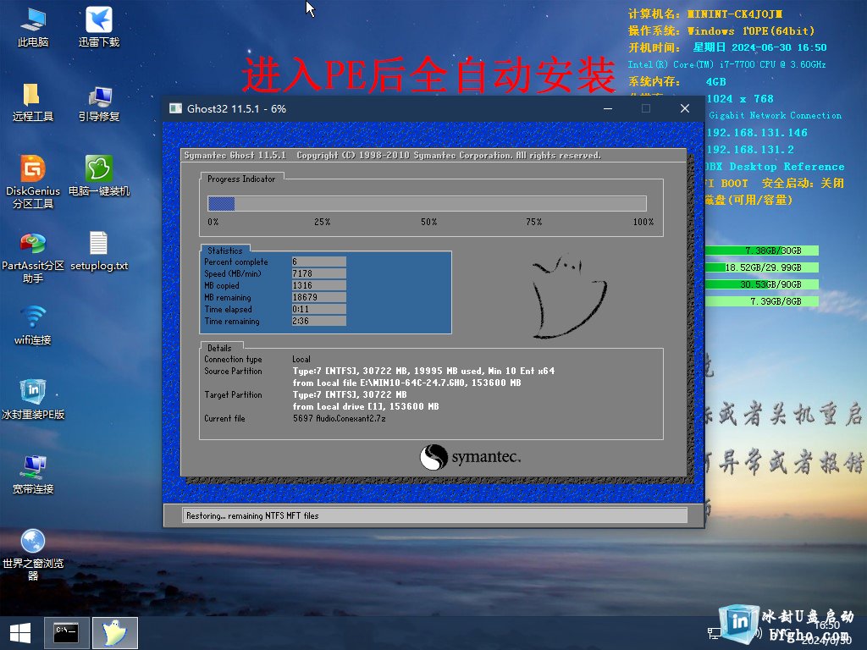Click the 7.39GB/8GB disk bar
The height and width of the screenshot is (650, 867).
pos(762,301)
